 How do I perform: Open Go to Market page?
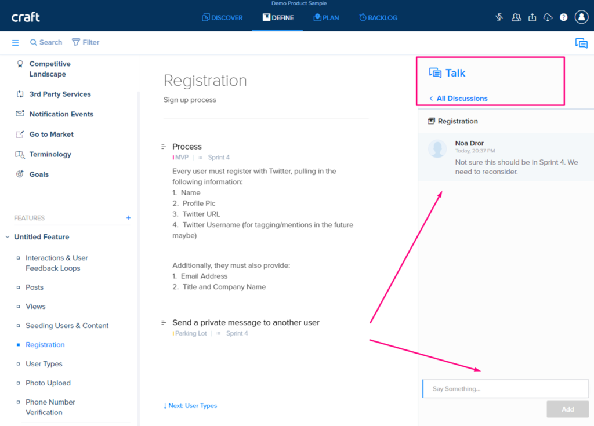[52, 134]
